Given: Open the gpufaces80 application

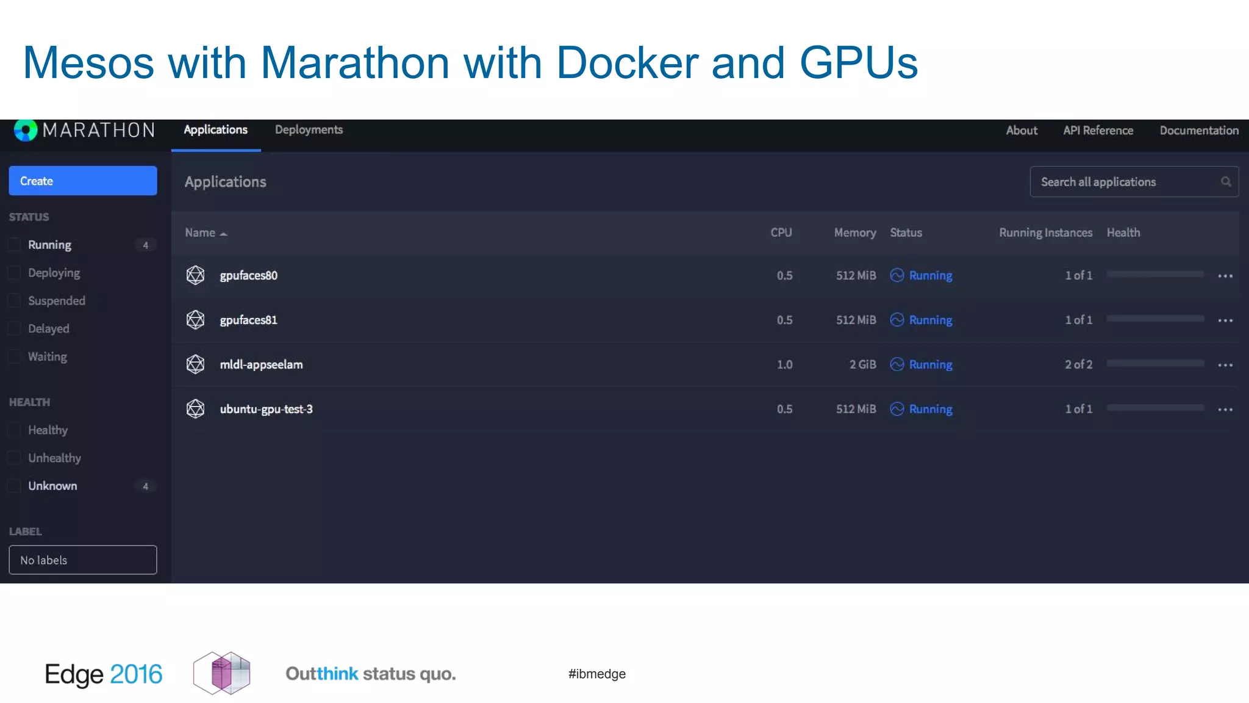Looking at the screenshot, I should tap(248, 275).
